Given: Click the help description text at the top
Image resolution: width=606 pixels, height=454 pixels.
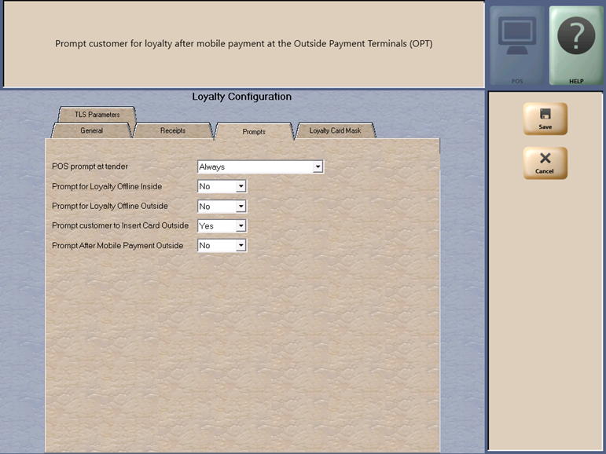Looking at the screenshot, I should (x=244, y=44).
